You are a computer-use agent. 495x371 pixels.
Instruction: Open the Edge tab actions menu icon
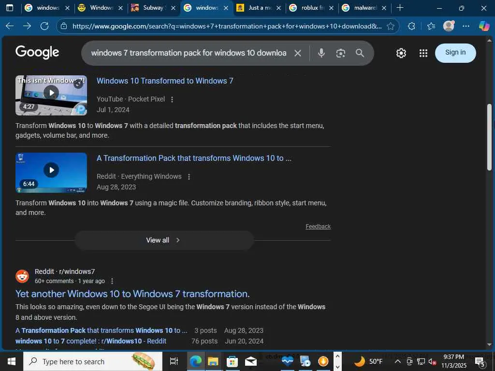coord(10,8)
